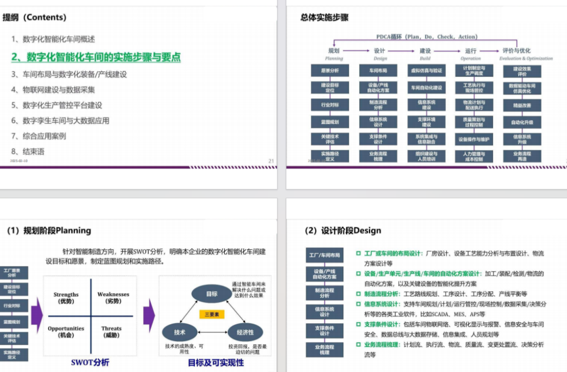Screen dimensions: 567x372
Task: Click the '支撑条件设计' box on Design slide
Action: pos(324,331)
